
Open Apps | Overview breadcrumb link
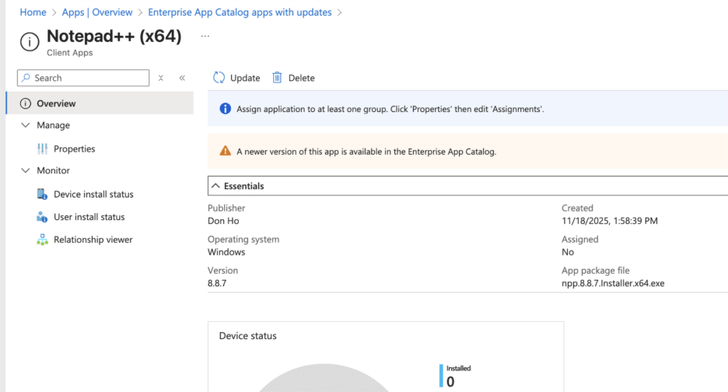[x=97, y=12]
